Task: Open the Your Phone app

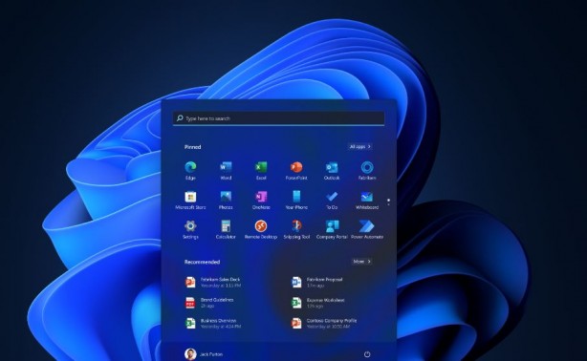Action: click(x=296, y=201)
